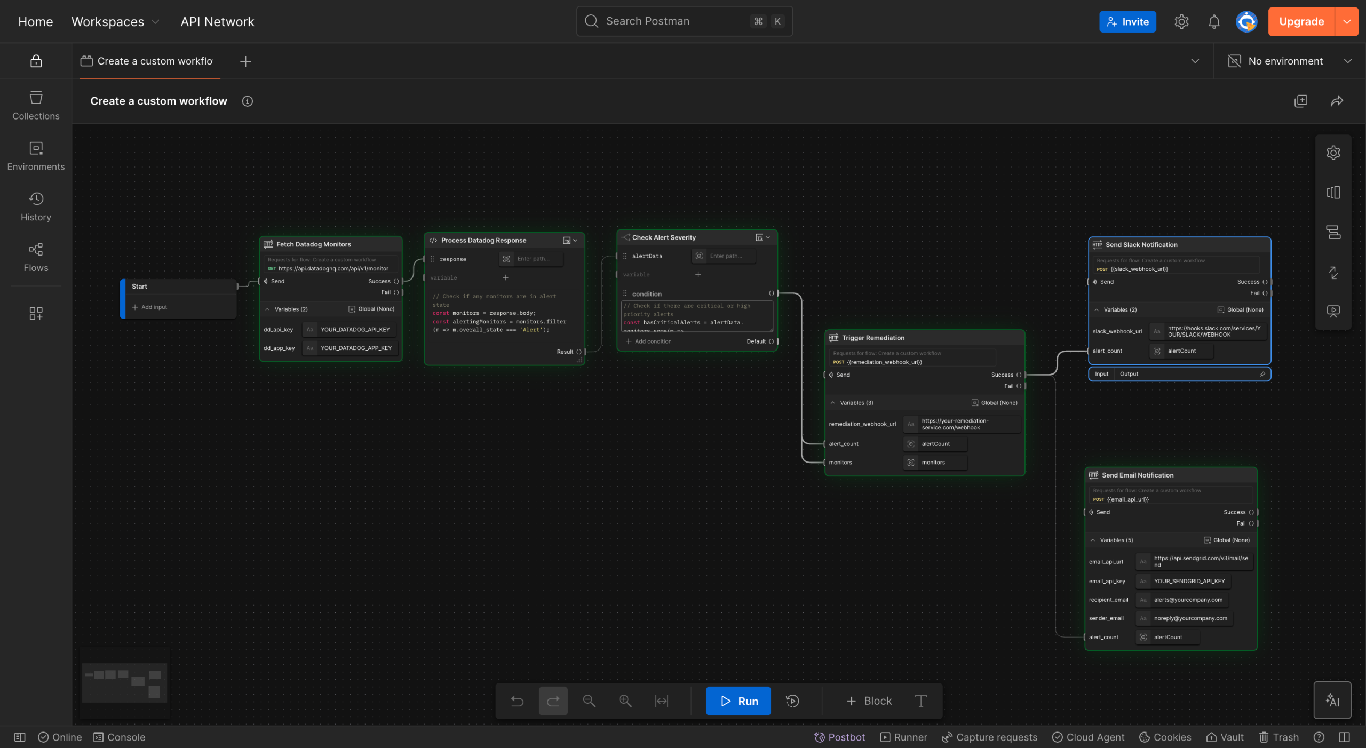Open the canvas settings gear in right panel
This screenshot has height=748, width=1366.
1333,153
